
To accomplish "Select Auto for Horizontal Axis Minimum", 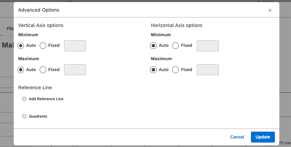I will [x=154, y=45].
